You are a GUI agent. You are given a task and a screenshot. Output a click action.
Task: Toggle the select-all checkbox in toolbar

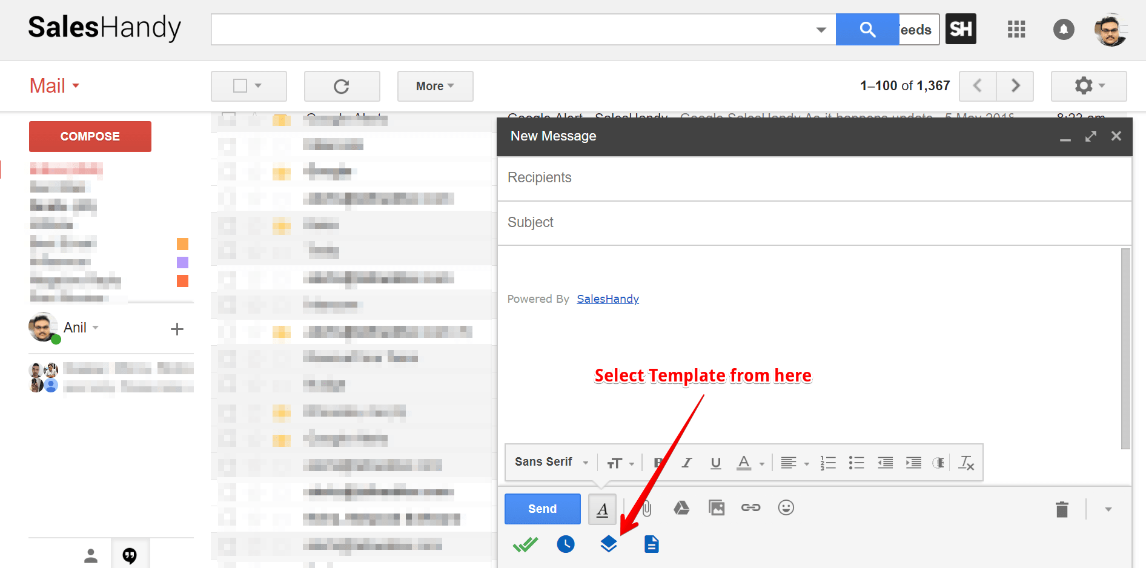click(240, 86)
